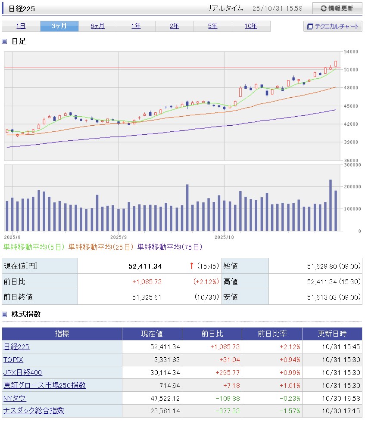
Task: Switch chart to 5年 period
Action: (213, 26)
